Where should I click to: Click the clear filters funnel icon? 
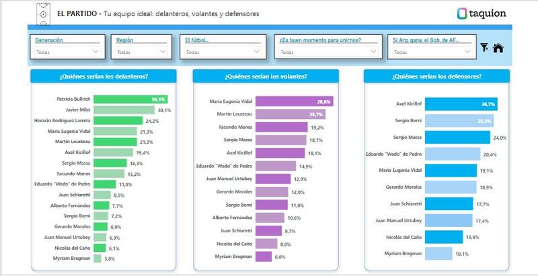pos(485,48)
